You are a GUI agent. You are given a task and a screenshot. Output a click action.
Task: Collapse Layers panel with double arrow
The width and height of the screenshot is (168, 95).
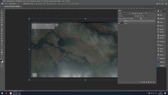(x=154, y=11)
